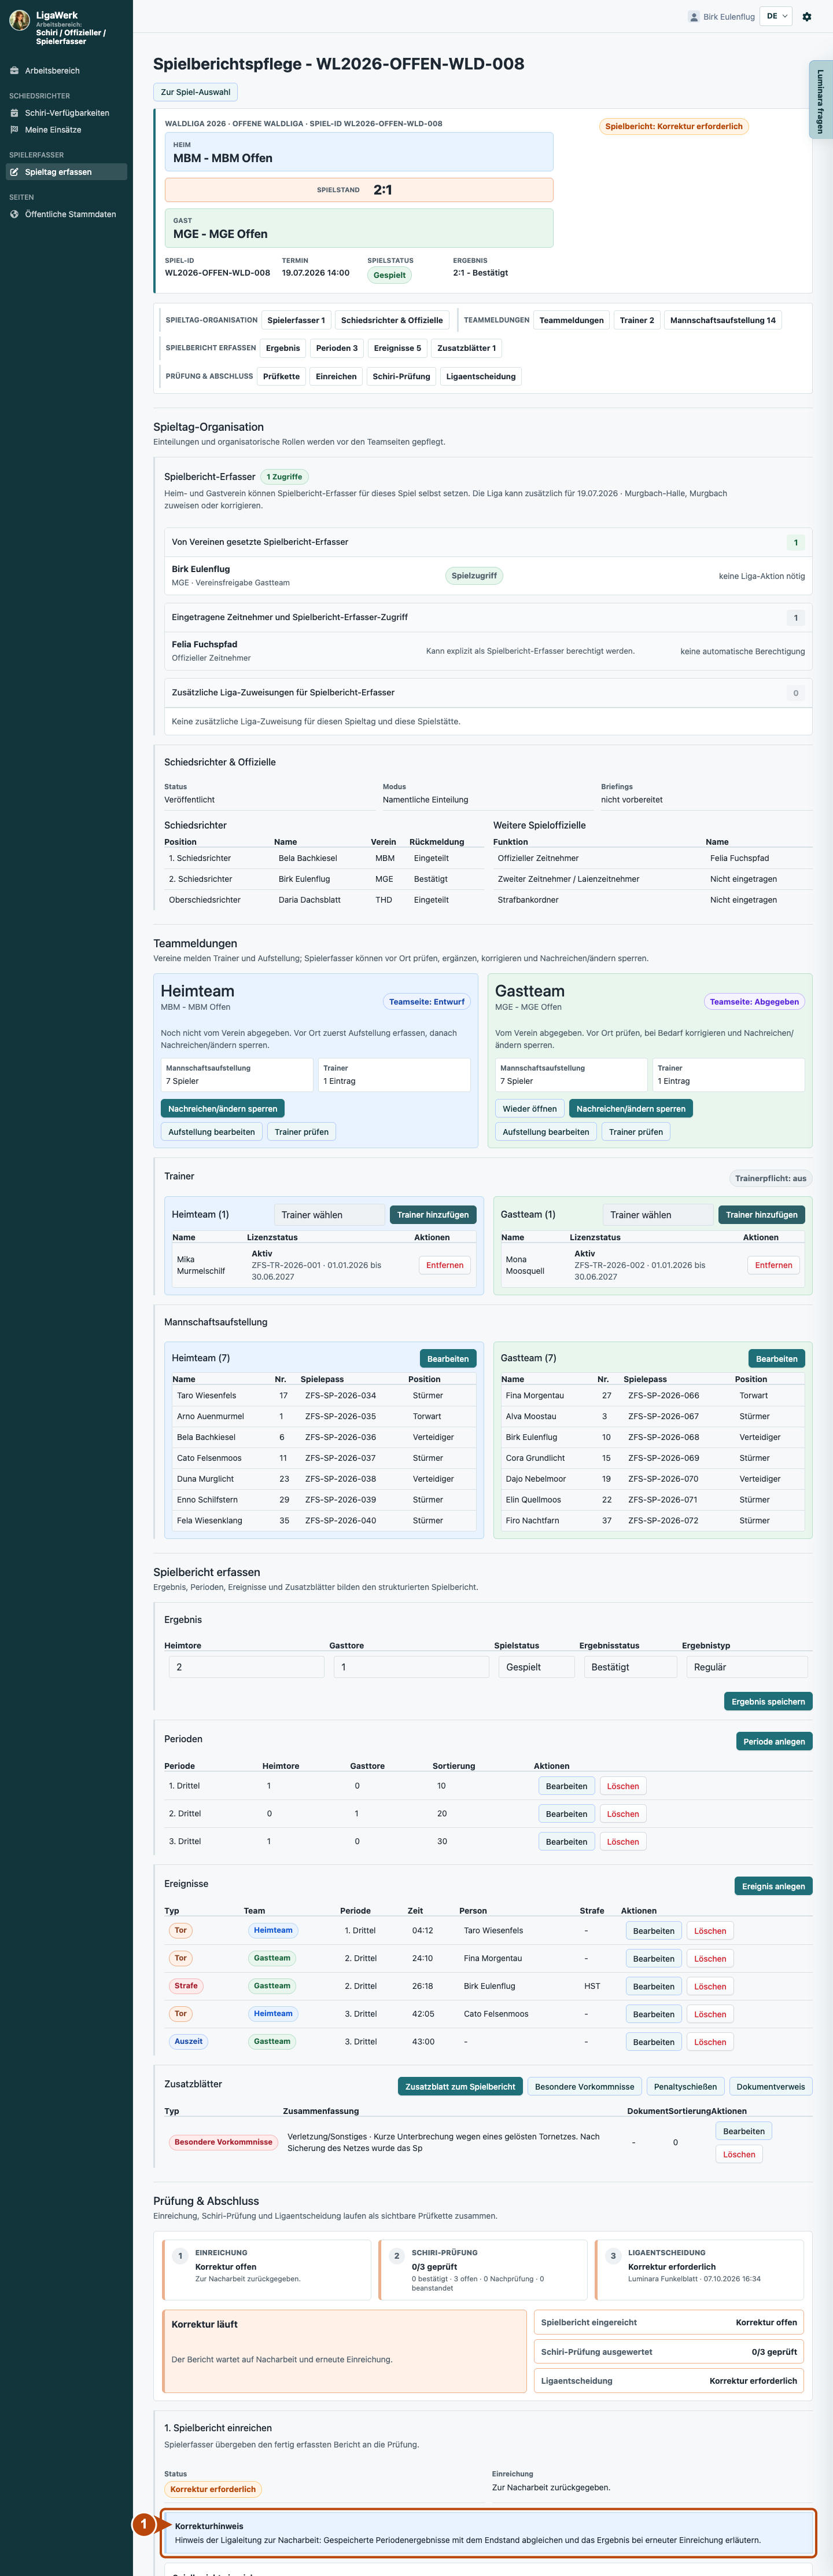The height and width of the screenshot is (2576, 833).
Task: Open the Perioden 3 tab
Action: point(337,348)
